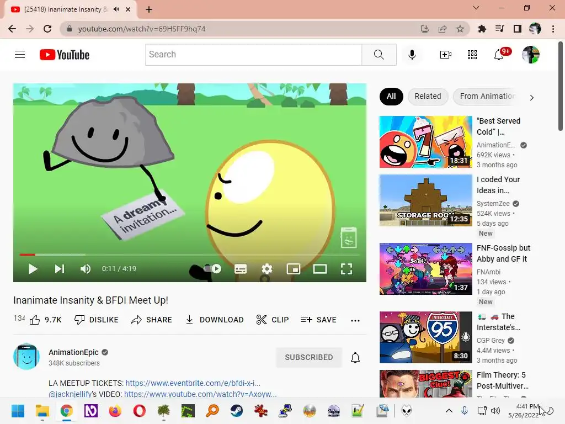The image size is (565, 424).
Task: Open "Film Theory: 5 Post-Multiver..." title
Action: [x=503, y=380]
